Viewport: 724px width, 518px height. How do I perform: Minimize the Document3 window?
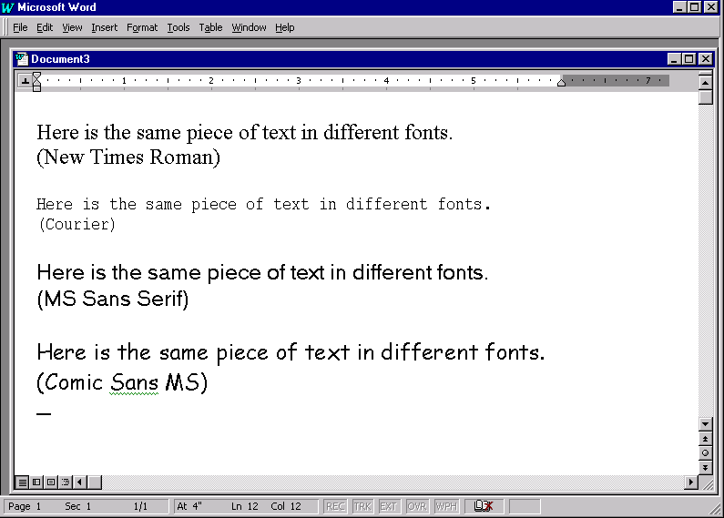coord(675,59)
